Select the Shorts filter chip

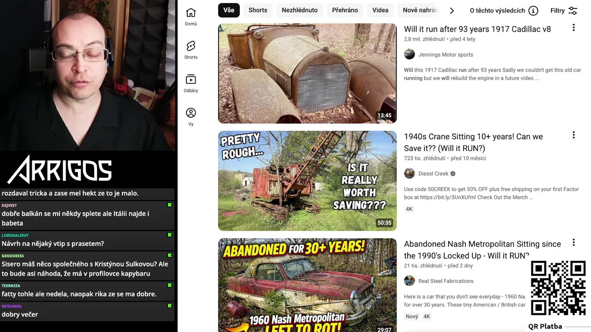[258, 10]
